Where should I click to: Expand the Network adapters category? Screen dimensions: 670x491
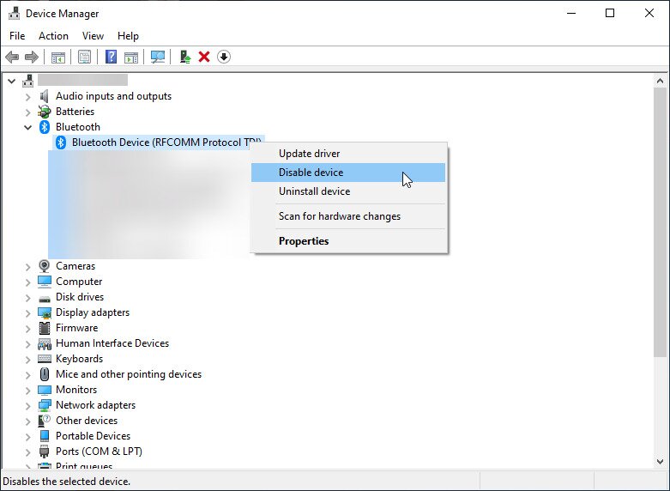[x=28, y=405]
